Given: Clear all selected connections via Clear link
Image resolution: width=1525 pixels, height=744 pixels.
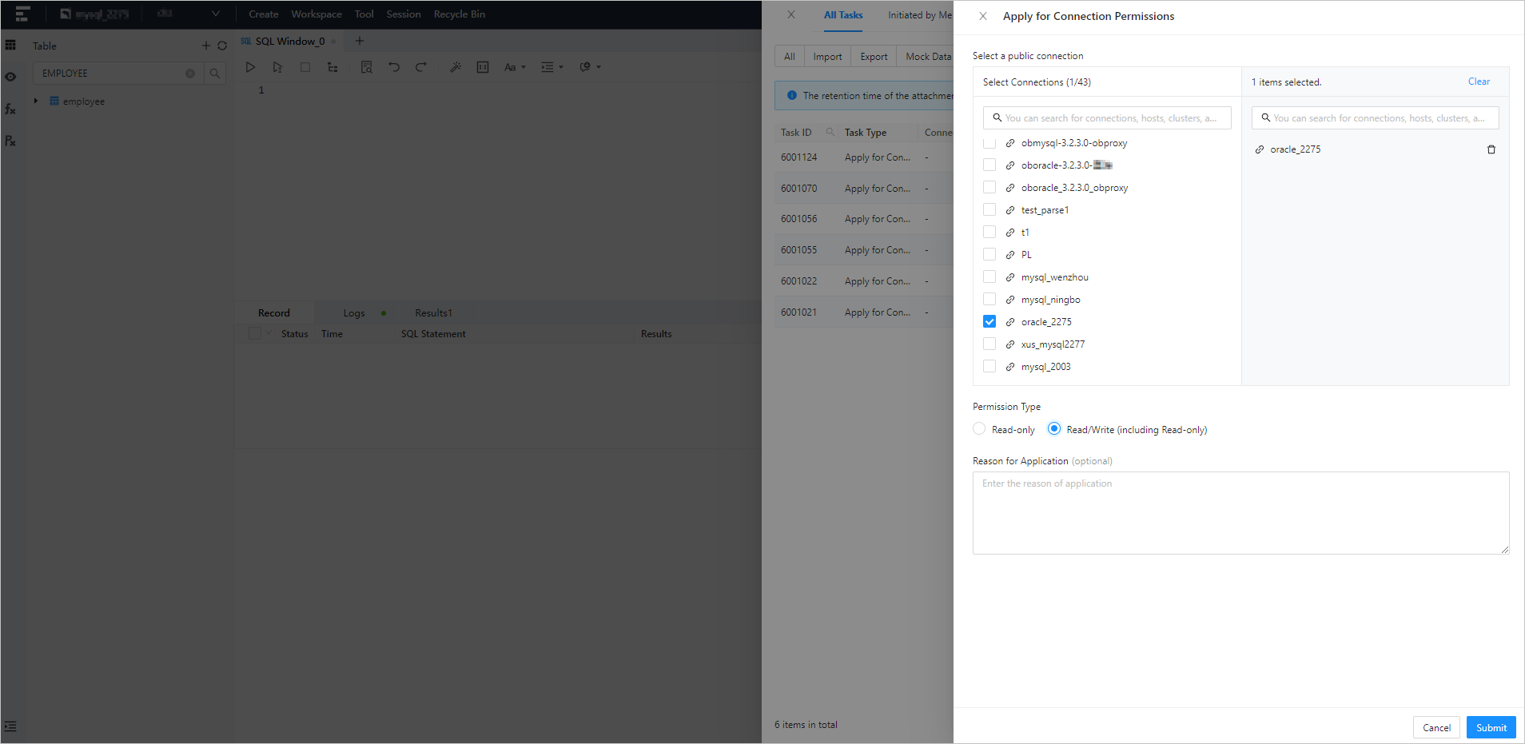Looking at the screenshot, I should [1478, 82].
